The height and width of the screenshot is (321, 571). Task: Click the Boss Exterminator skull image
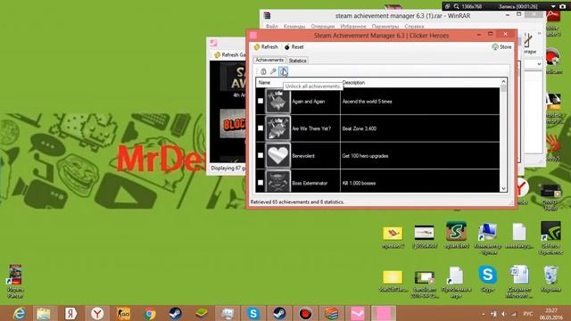(277, 181)
